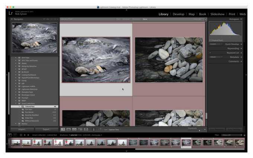Viewport: 253px width, 158px height.
Task: Switch to the Develop module
Action: pyautogui.click(x=178, y=14)
